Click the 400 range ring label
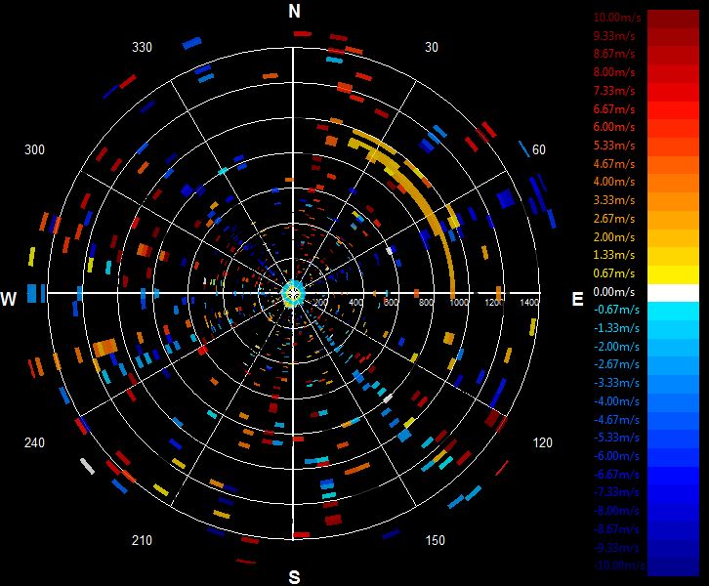 (355, 302)
